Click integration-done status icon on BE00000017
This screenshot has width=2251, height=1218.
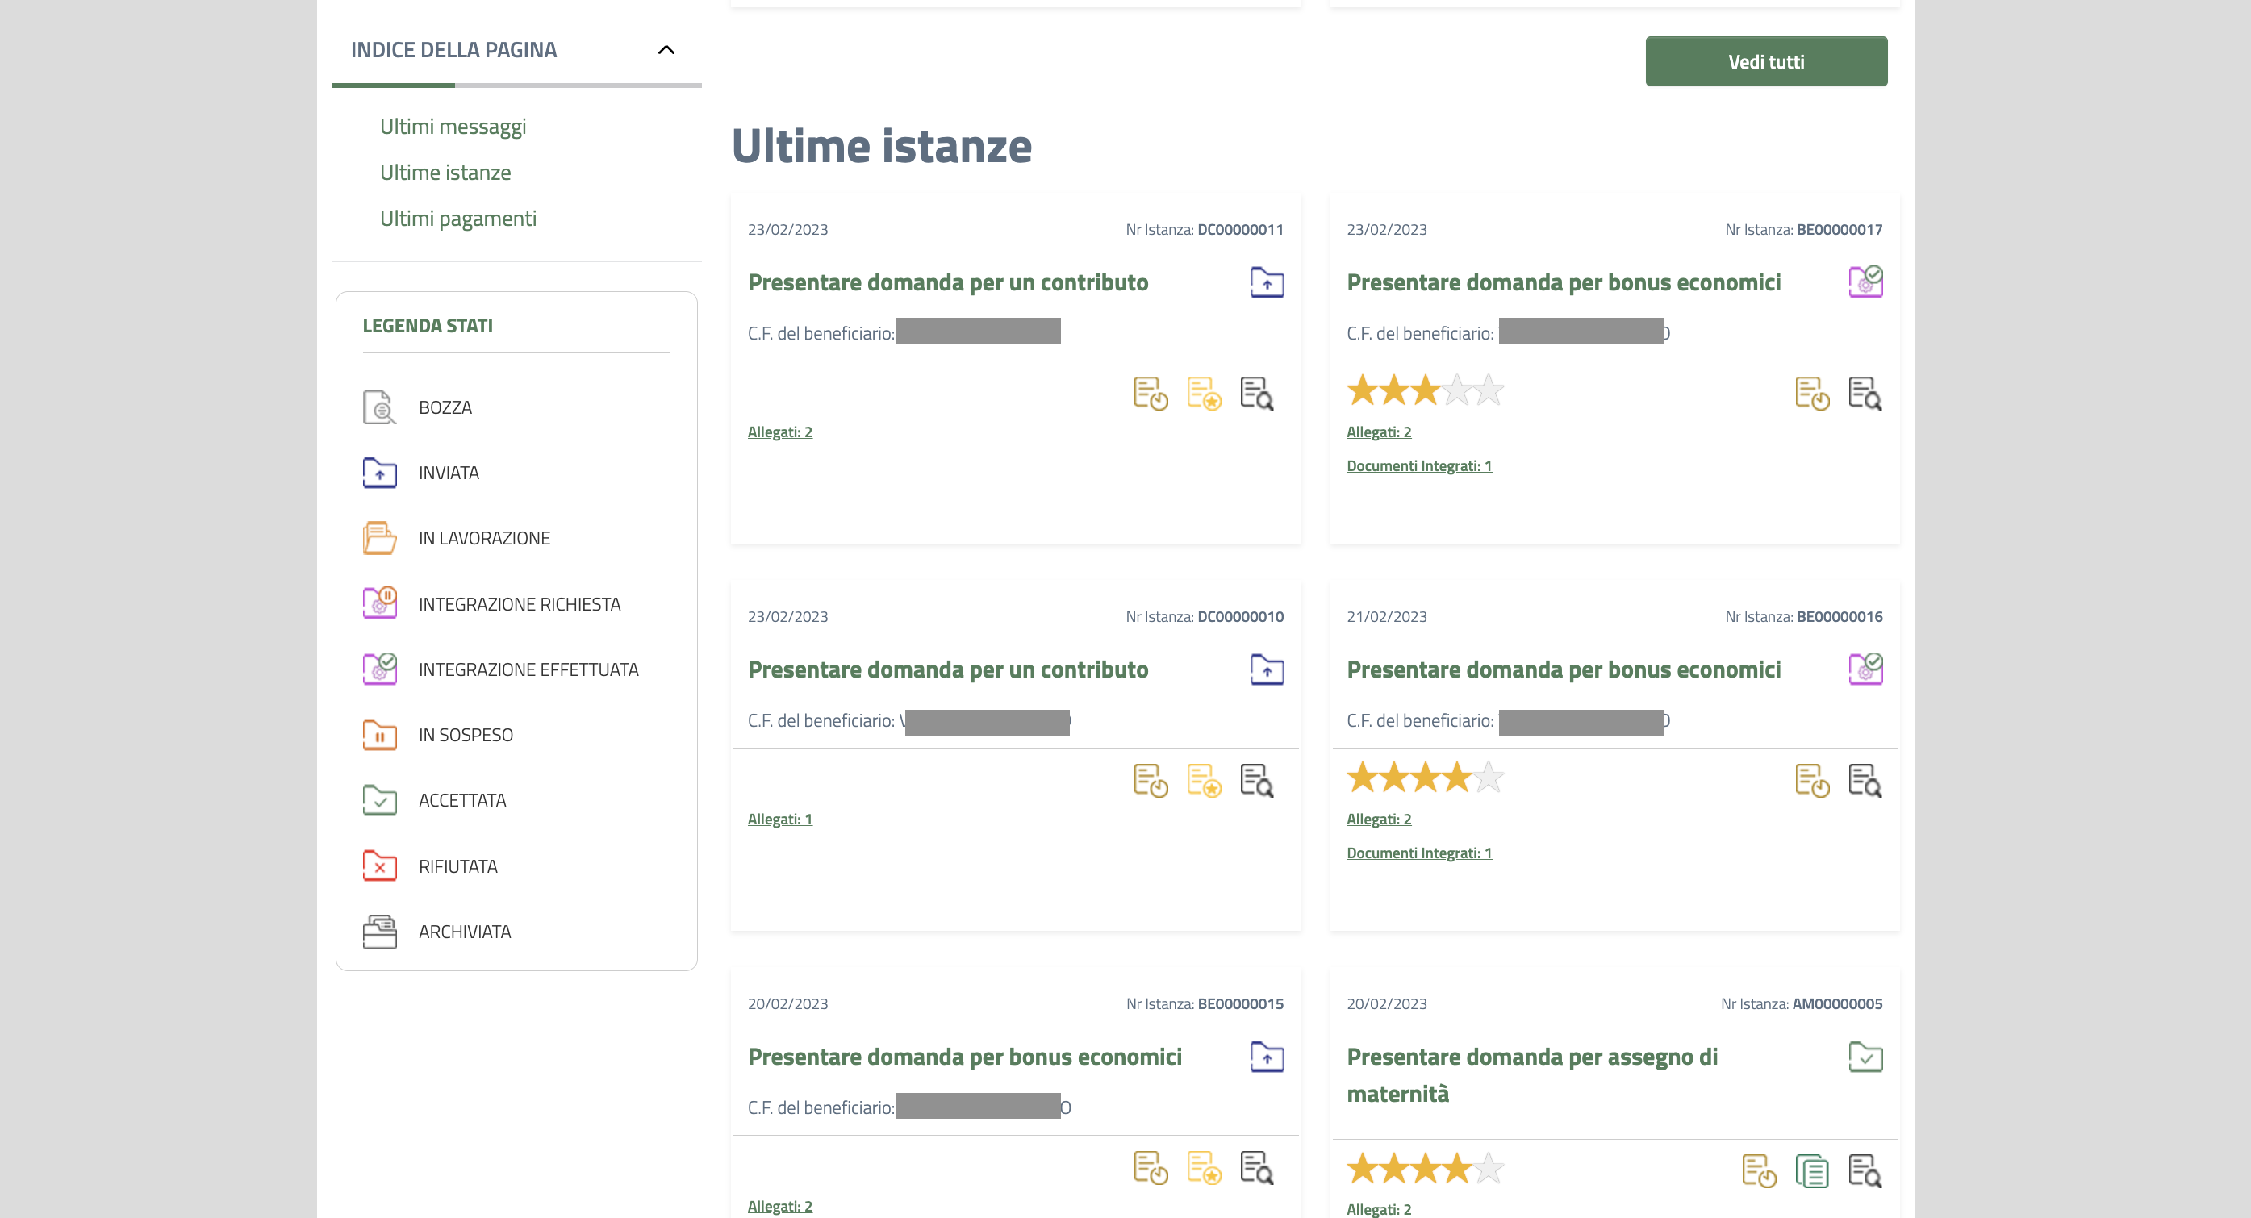(1865, 282)
